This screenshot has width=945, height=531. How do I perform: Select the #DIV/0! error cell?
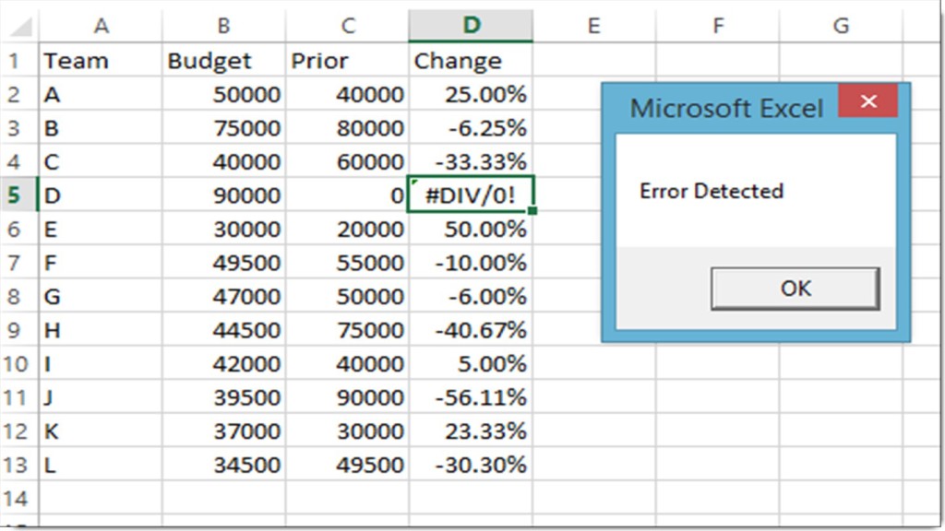[471, 195]
